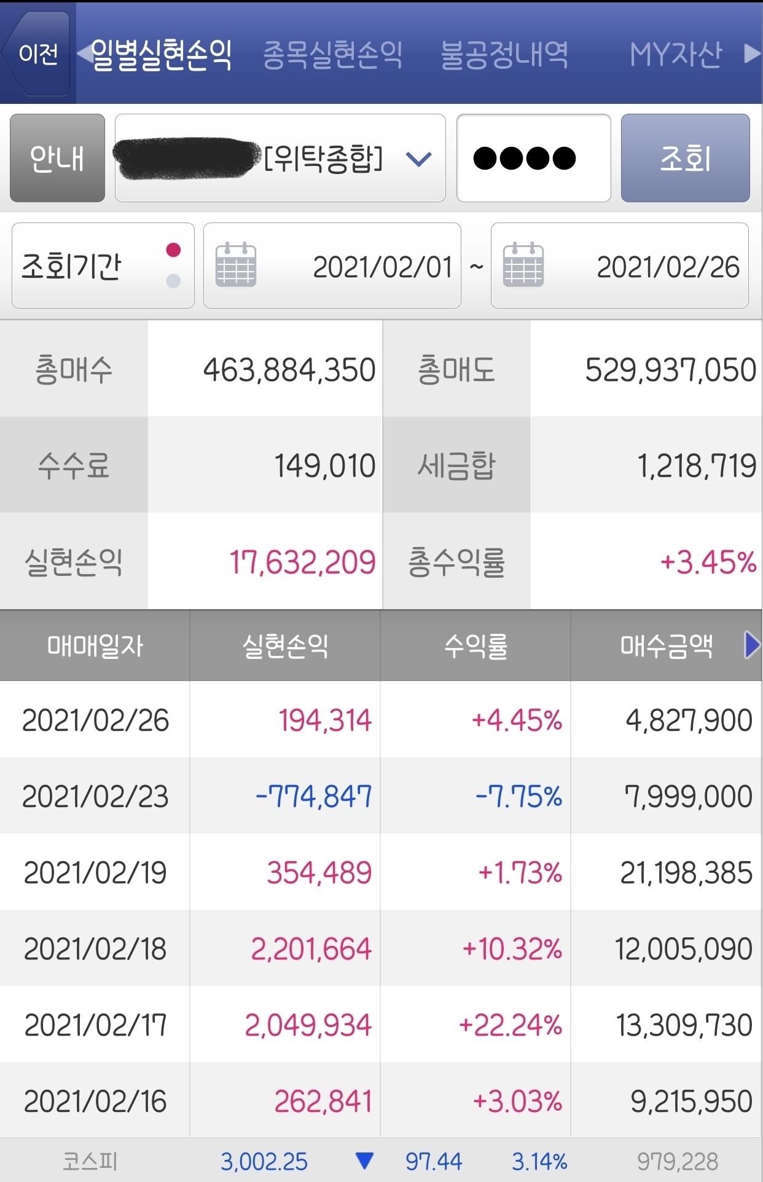Go back with the 이전 button
Viewport: 763px width, 1182px height.
[x=38, y=53]
